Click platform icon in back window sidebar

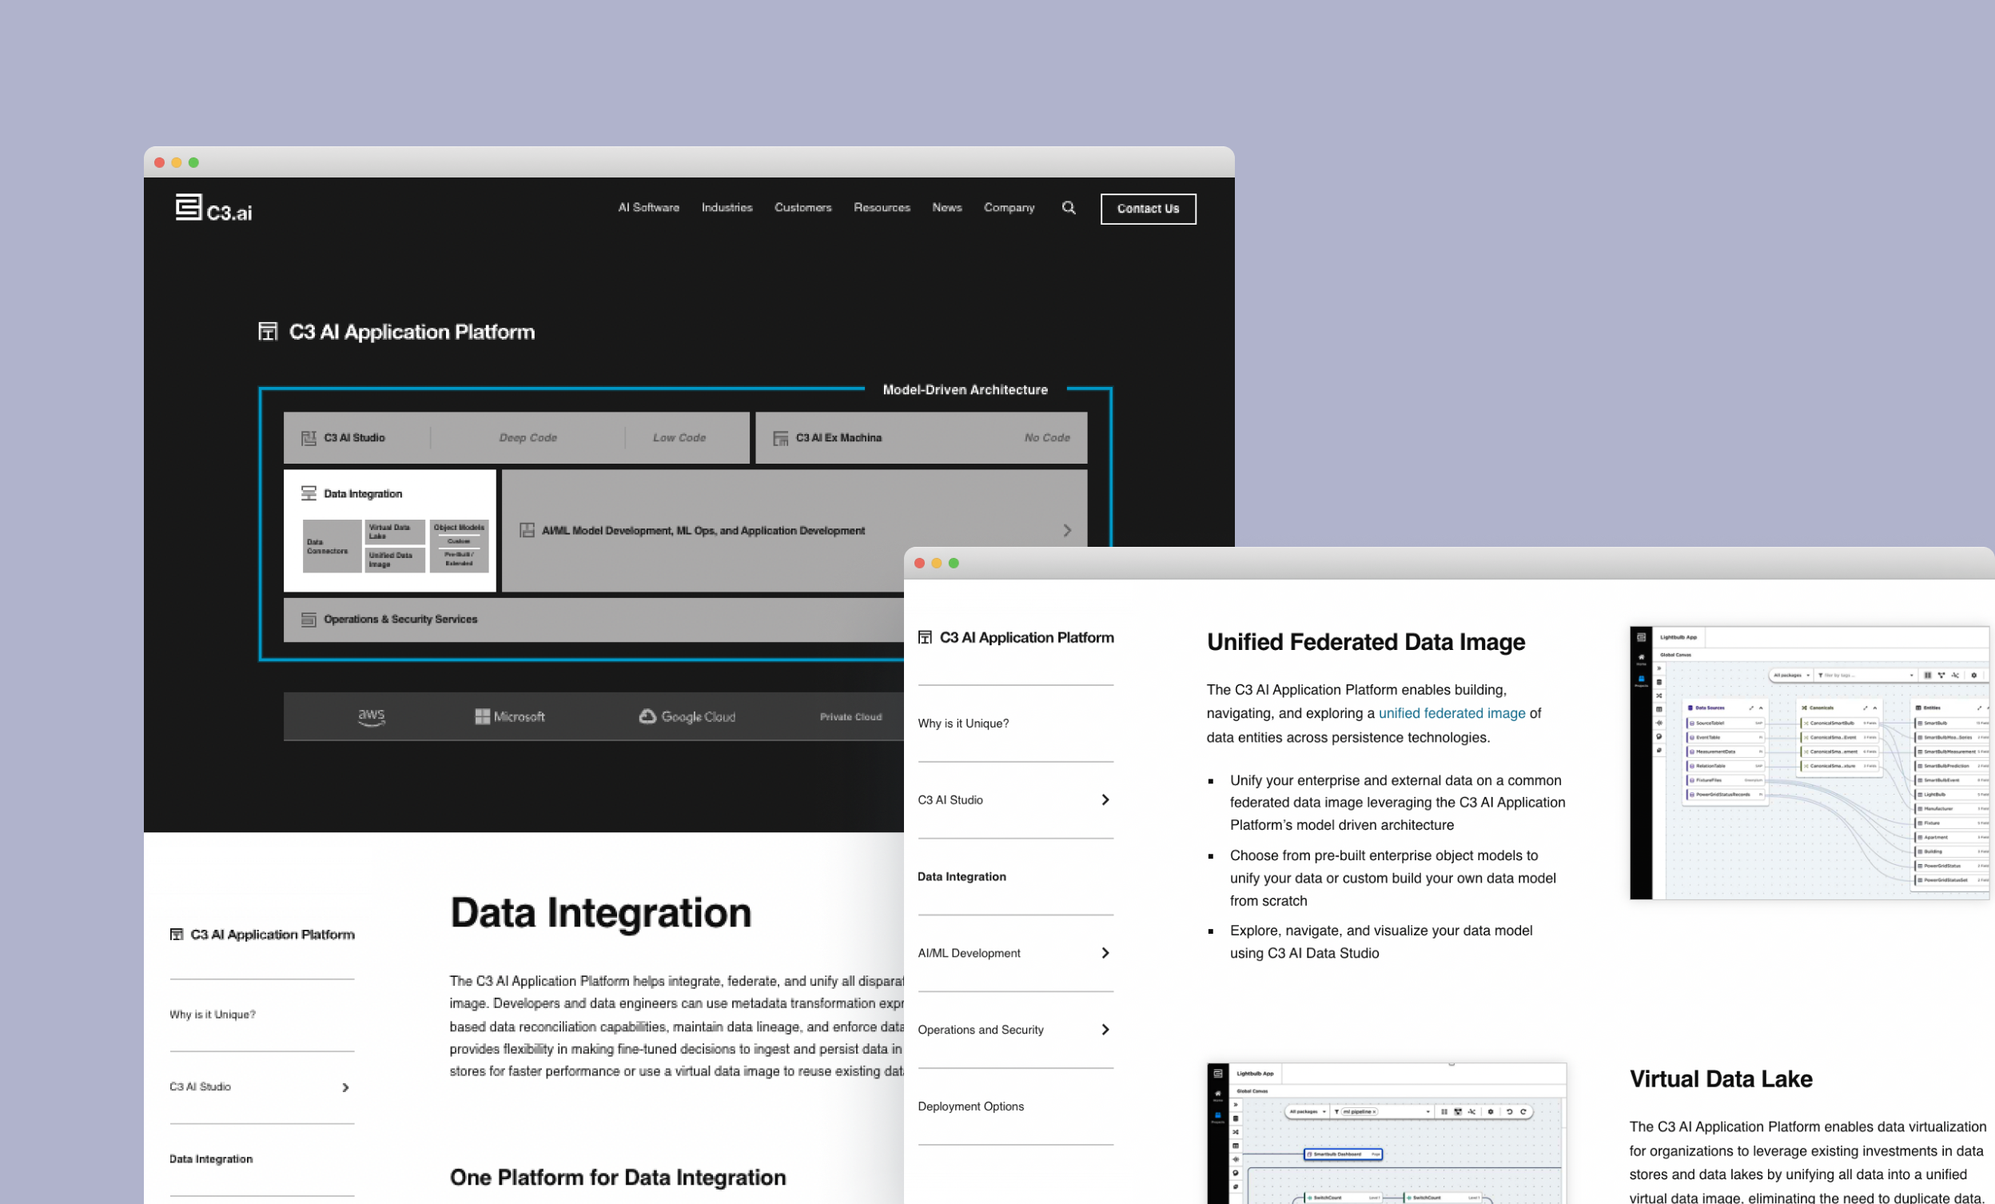pos(177,935)
